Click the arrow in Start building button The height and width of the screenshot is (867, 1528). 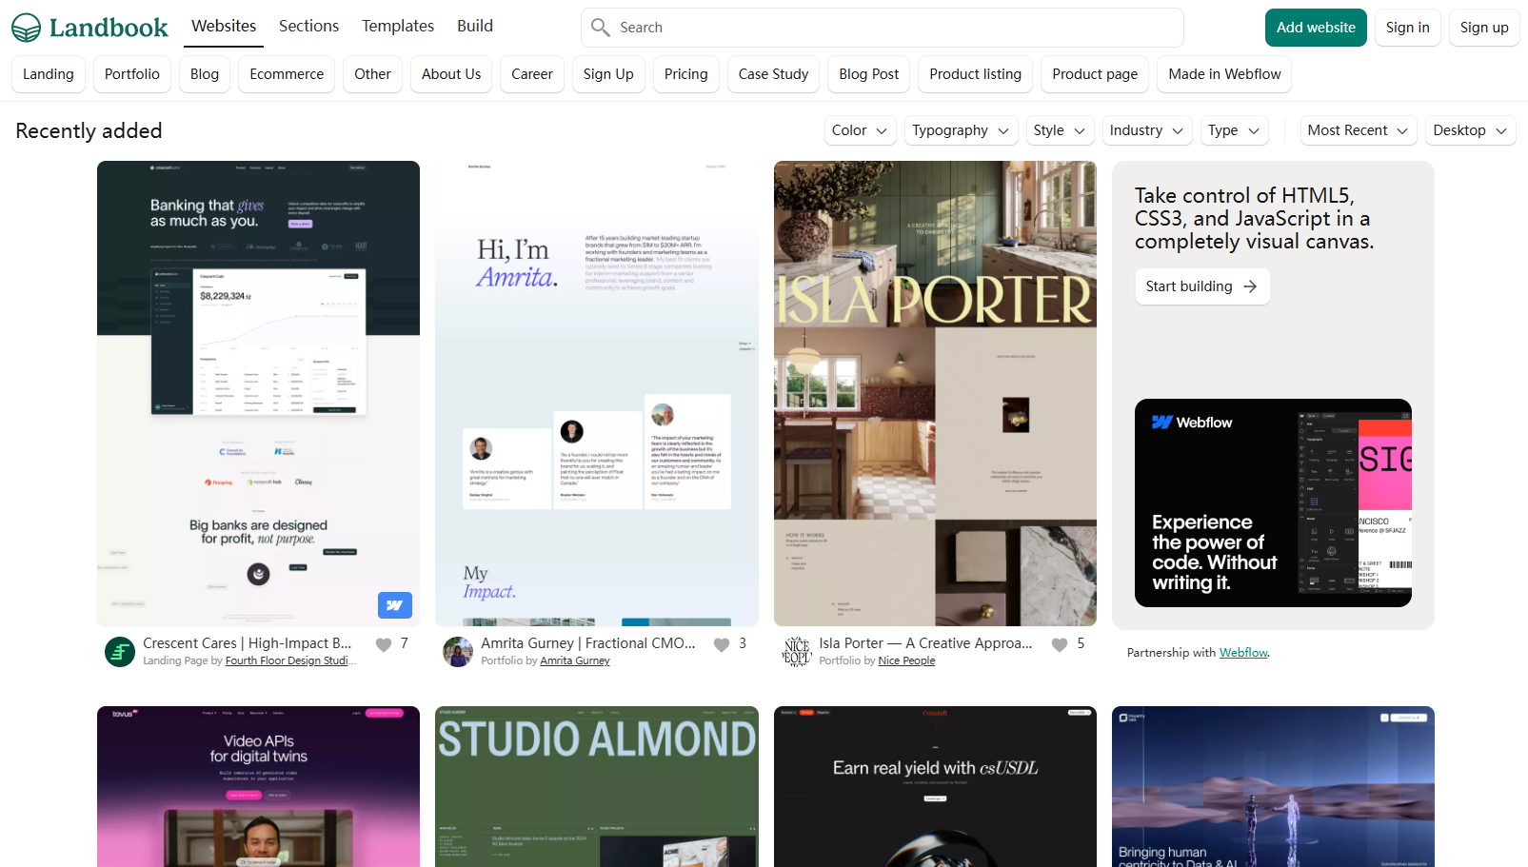[x=1250, y=286]
